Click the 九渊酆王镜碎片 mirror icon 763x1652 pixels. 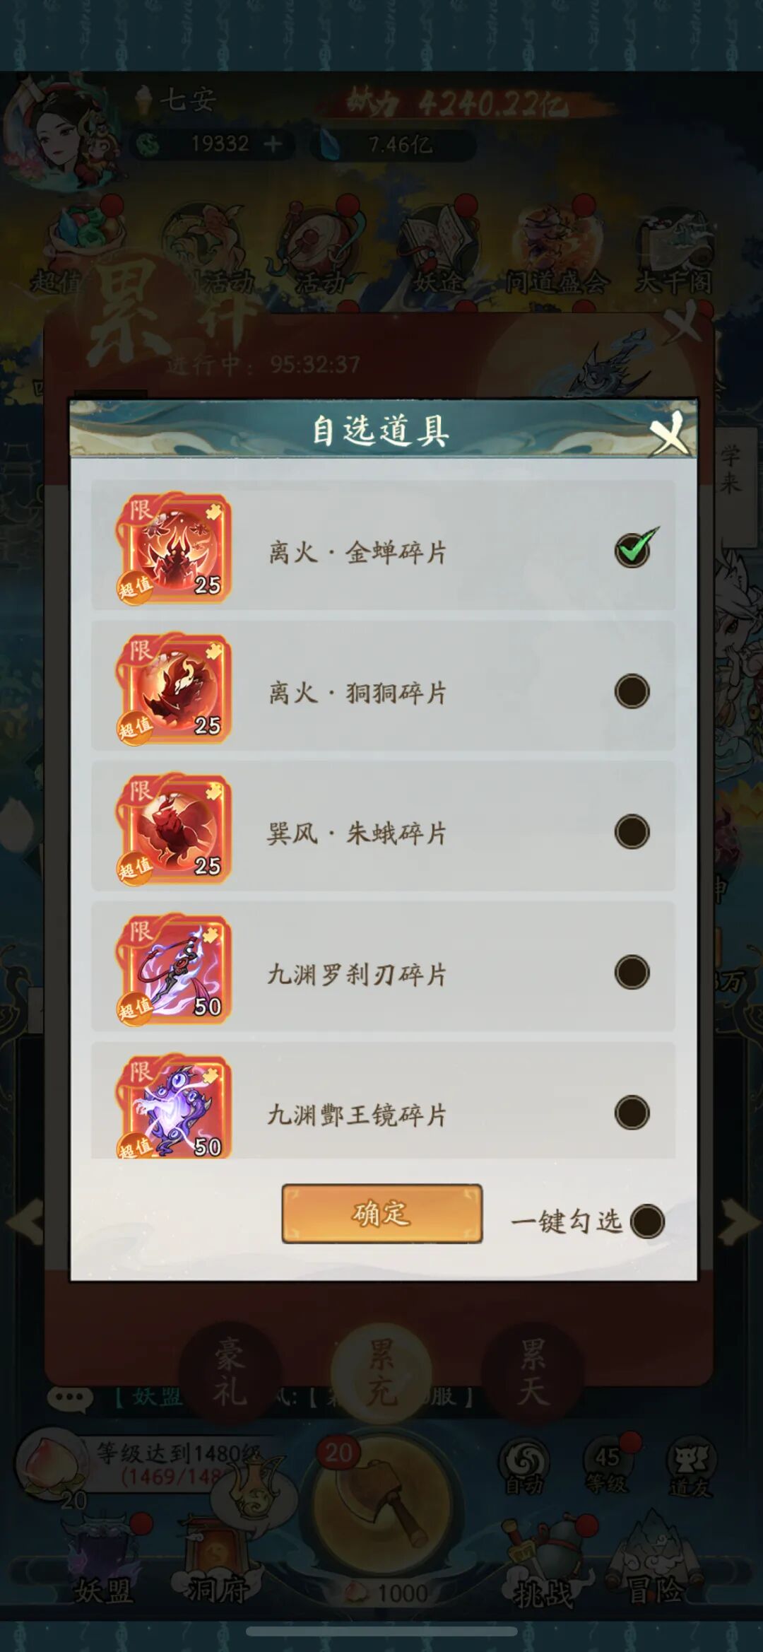pyautogui.click(x=174, y=1106)
